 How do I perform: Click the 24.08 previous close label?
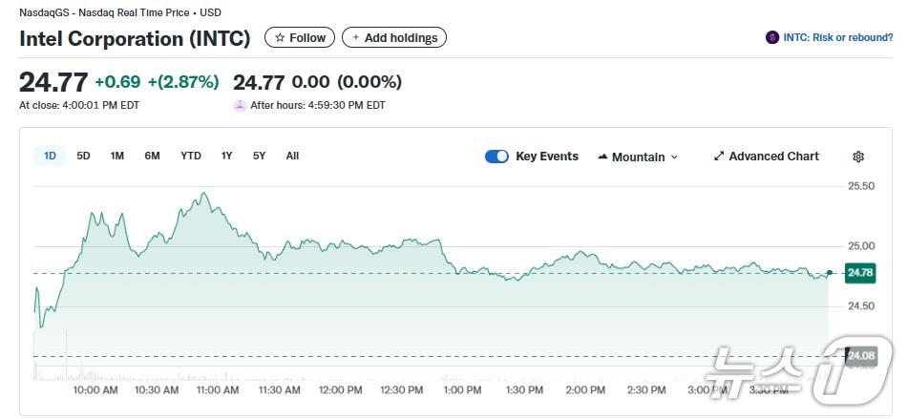click(860, 356)
